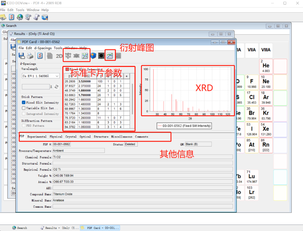The height and width of the screenshot is (231, 303).
Task: Uncheck Fixed Slit Intensity under Stick Pattern
Action: tap(24, 102)
